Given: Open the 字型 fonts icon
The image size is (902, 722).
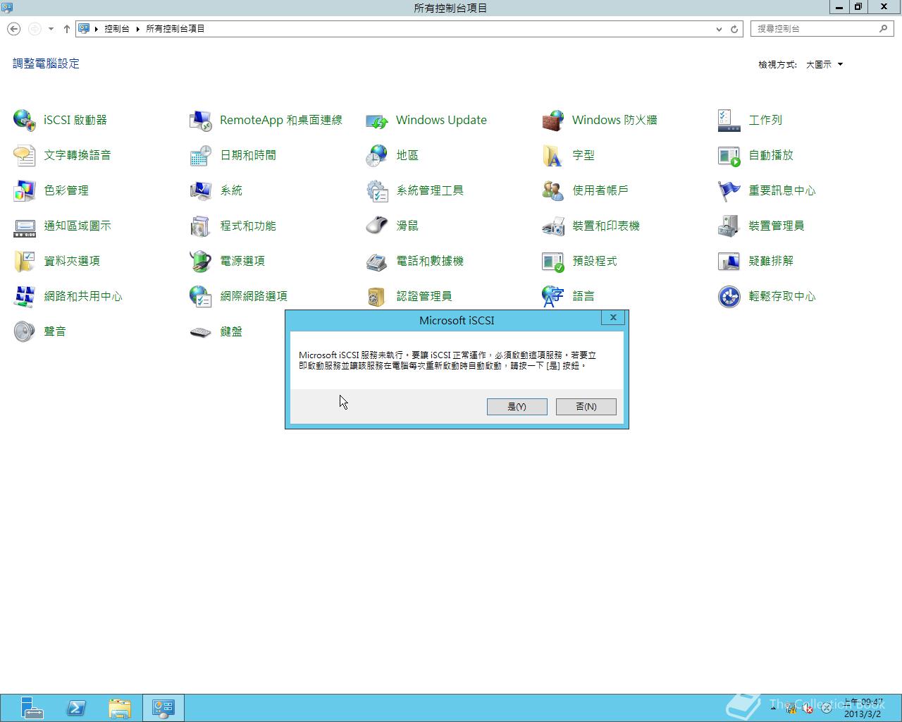Looking at the screenshot, I should click(553, 155).
